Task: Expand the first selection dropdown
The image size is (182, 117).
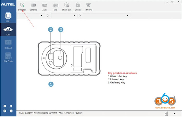Action: [x=31, y=16]
